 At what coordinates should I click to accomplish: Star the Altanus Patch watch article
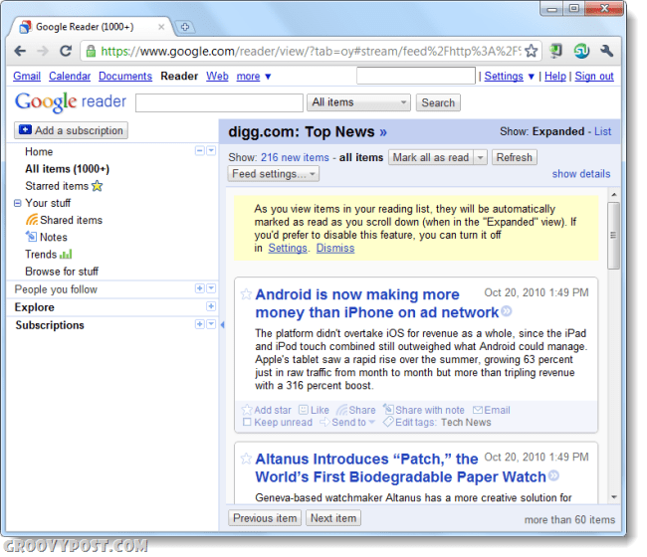(246, 459)
